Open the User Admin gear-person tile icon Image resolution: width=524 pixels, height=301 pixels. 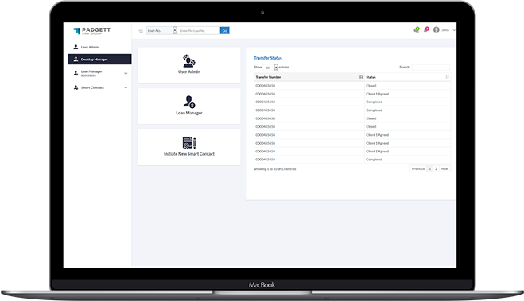(188, 61)
